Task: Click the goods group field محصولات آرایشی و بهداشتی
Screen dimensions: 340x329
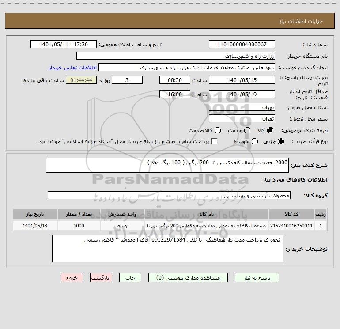Action: point(169,195)
